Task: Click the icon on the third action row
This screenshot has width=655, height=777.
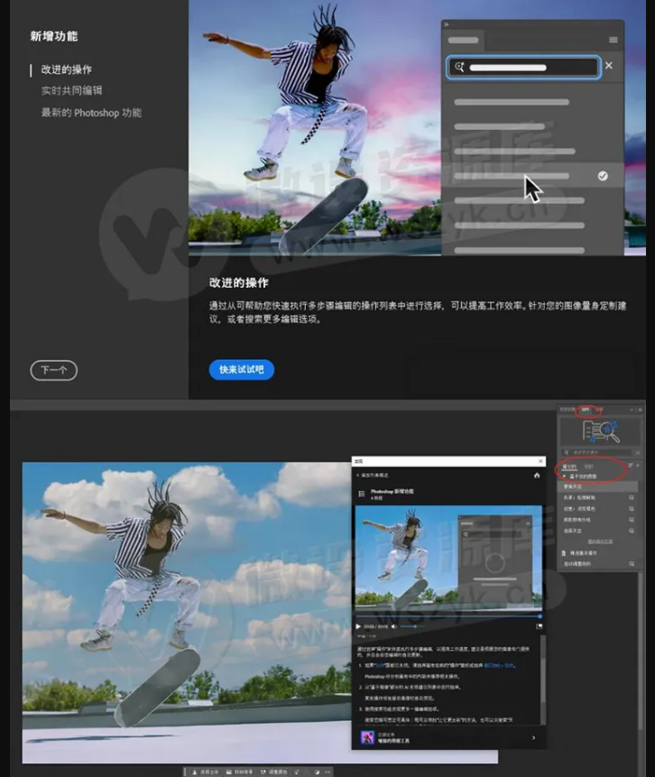Action: [632, 508]
